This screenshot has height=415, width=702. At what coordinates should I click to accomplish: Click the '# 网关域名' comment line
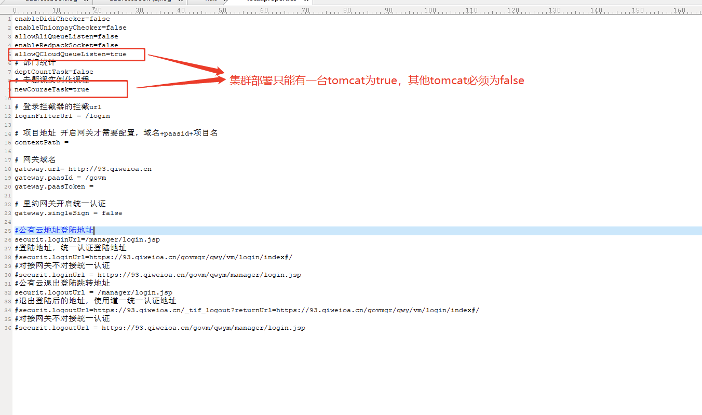35,160
